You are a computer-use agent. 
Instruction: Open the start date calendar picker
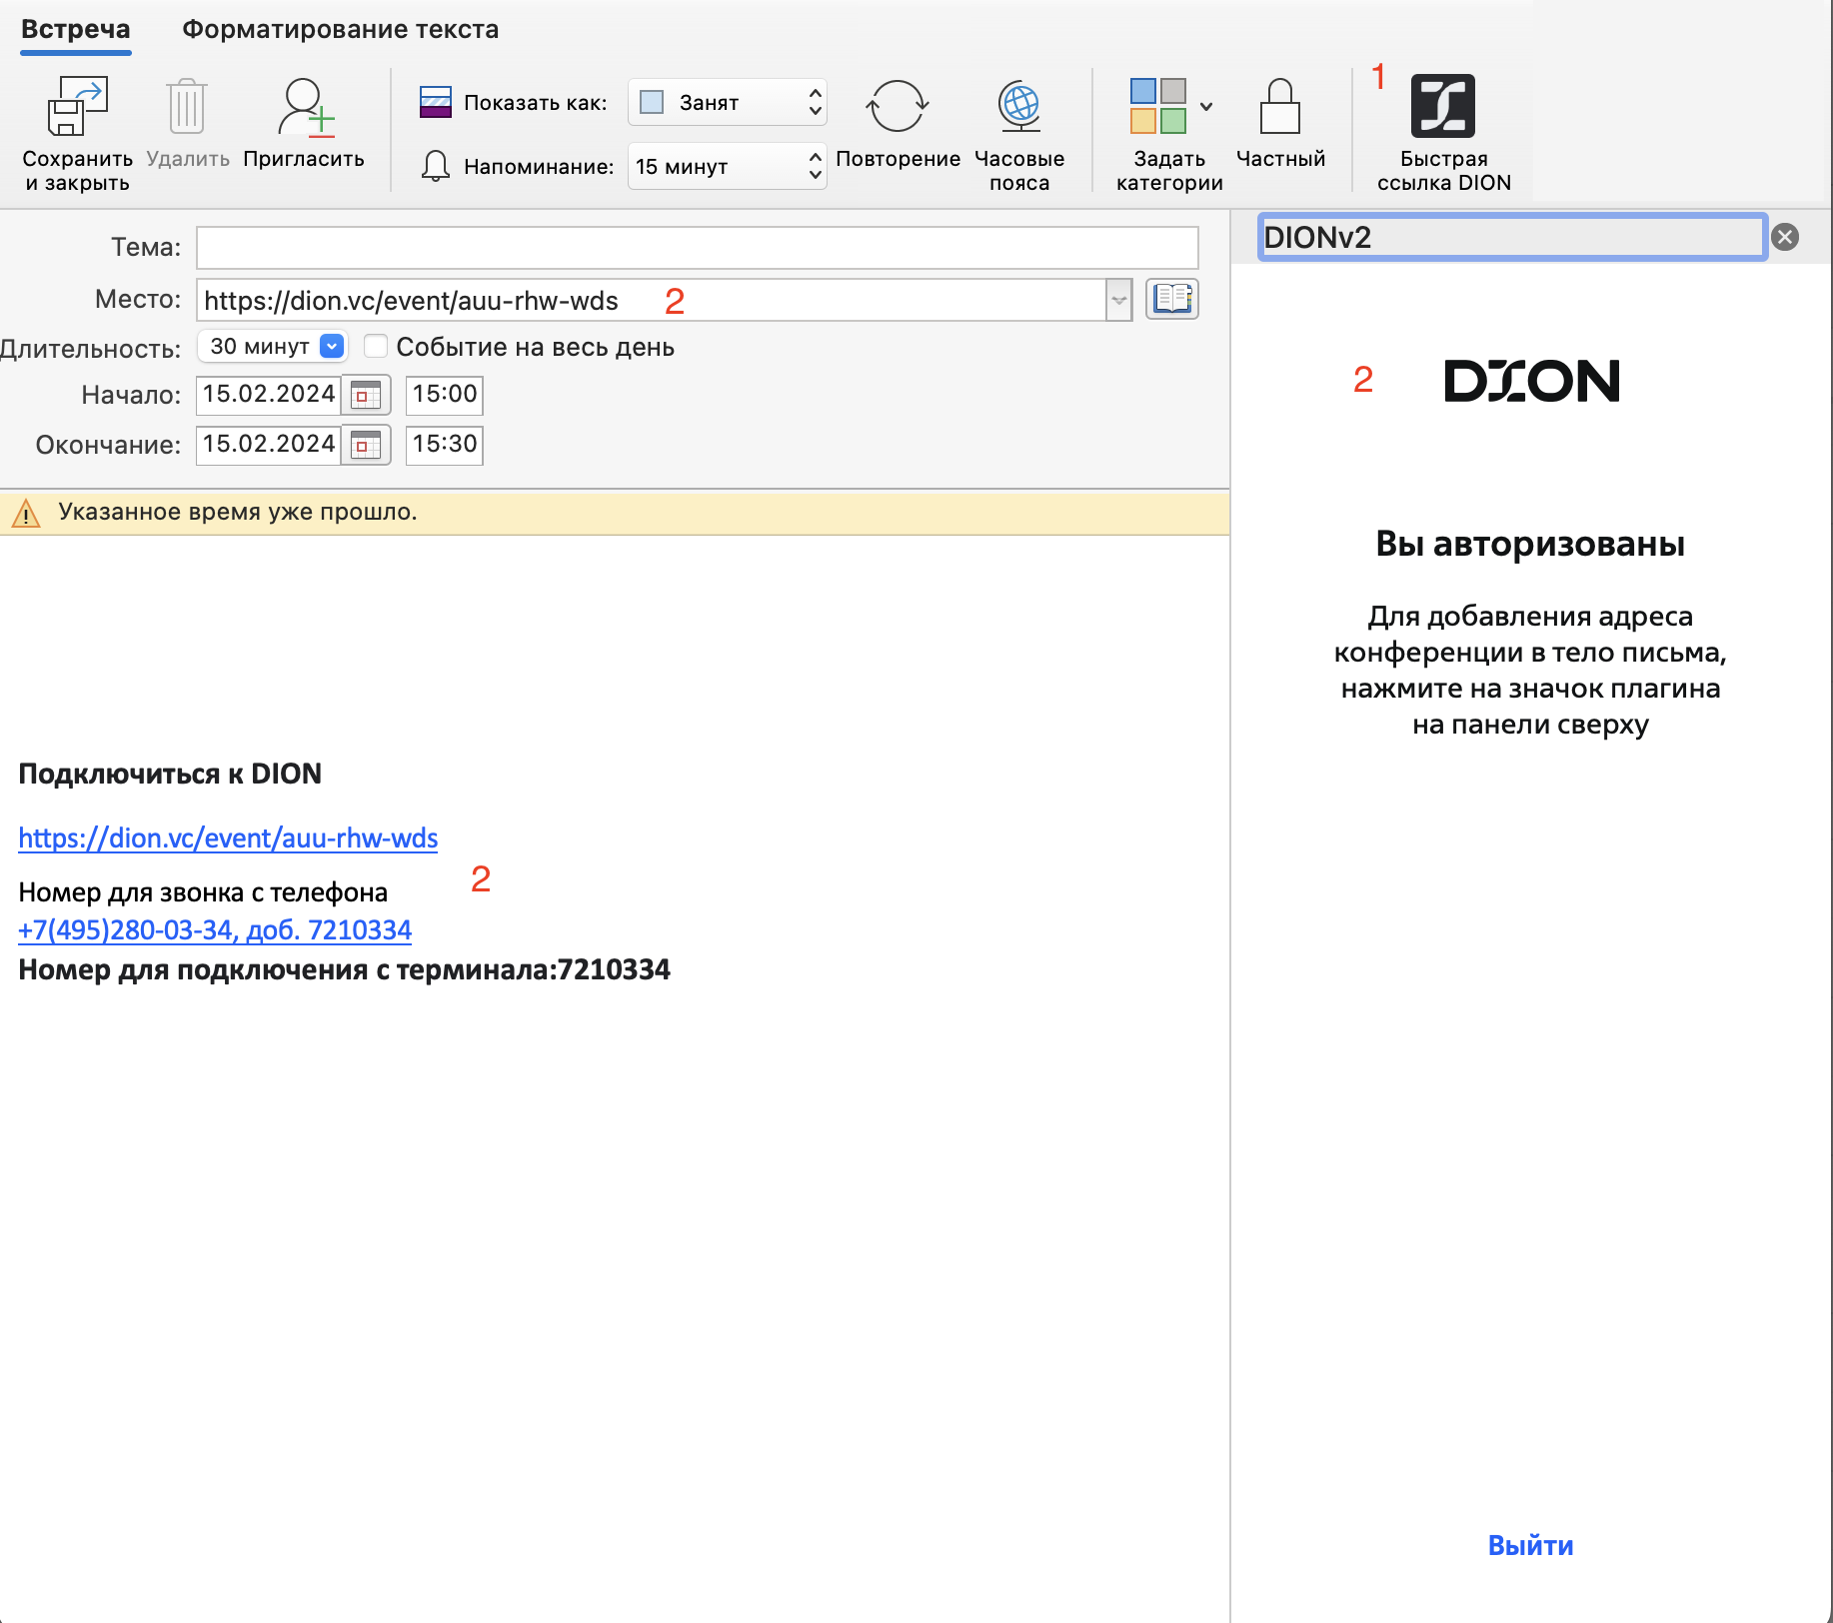[366, 395]
